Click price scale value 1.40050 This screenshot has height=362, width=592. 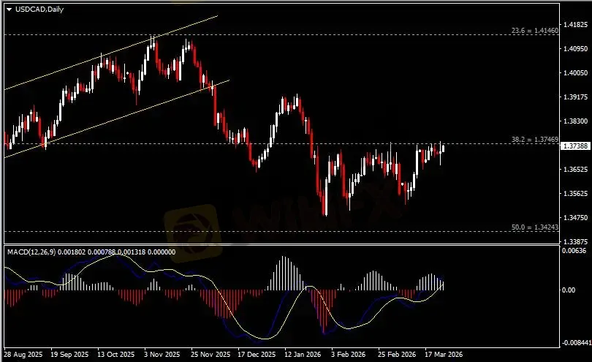coord(575,73)
